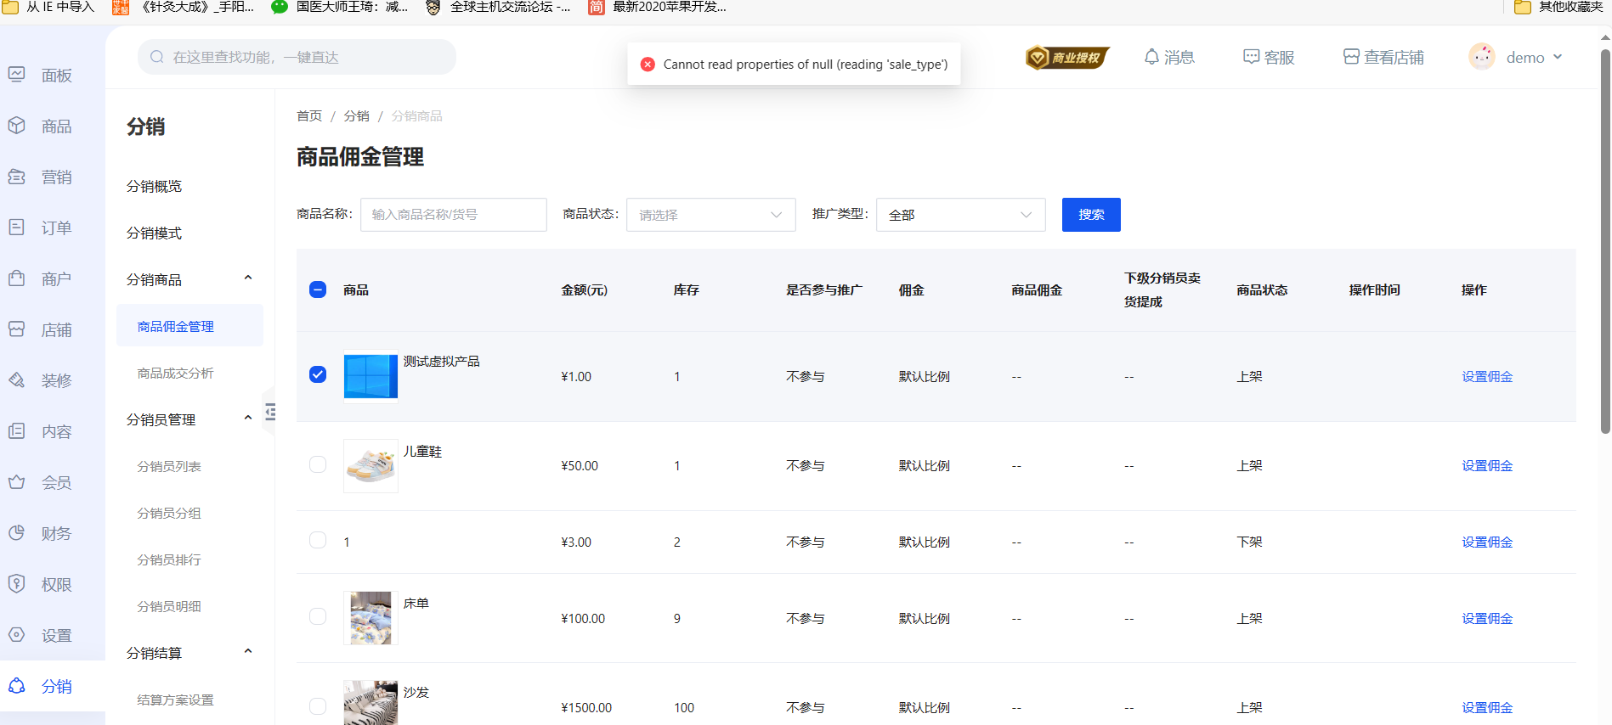Click 设置佣金 for 测试虚拟产品
This screenshot has width=1612, height=725.
pyautogui.click(x=1487, y=376)
